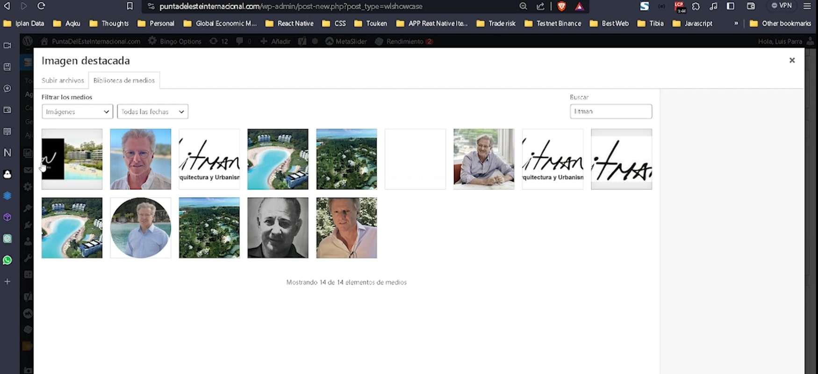Open the browser hamburger main menu

click(807, 6)
